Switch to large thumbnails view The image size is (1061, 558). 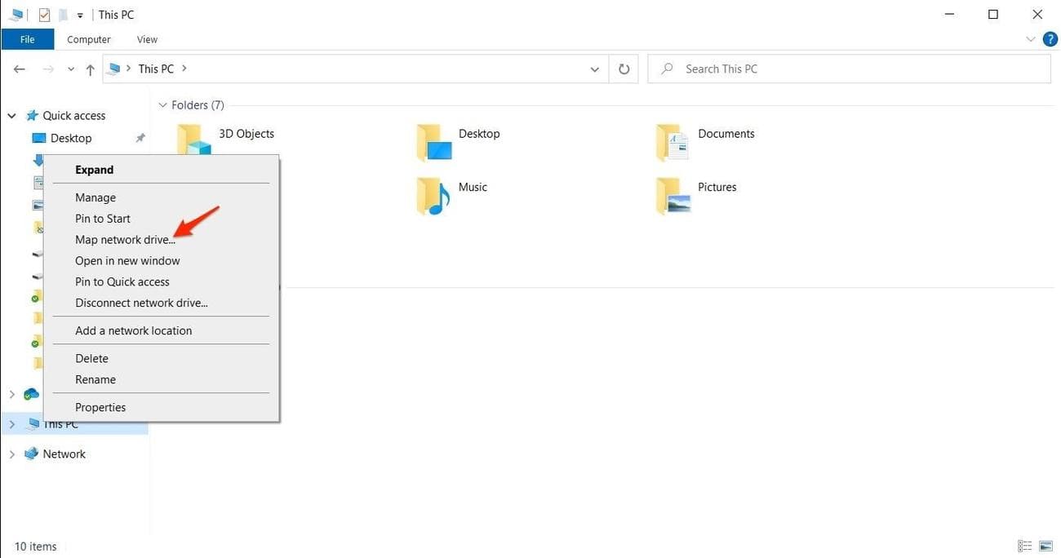tap(1045, 545)
